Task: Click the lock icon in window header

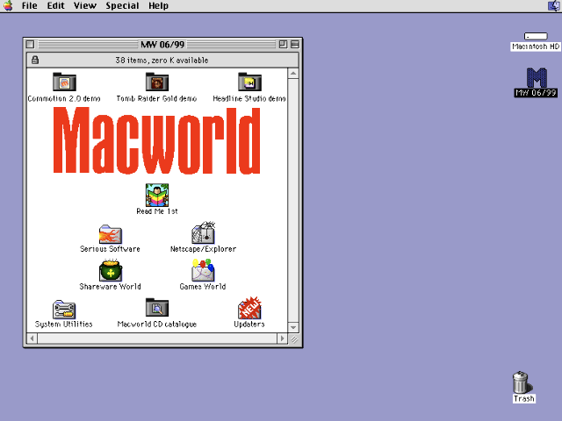Action: (x=35, y=60)
